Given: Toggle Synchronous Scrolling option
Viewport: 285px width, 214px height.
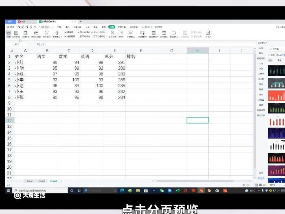Looking at the screenshot, I should pyautogui.click(x=196, y=32).
